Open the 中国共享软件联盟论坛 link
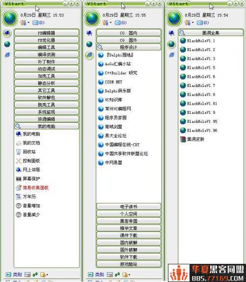Screen dimensions: 246x282 (123, 154)
